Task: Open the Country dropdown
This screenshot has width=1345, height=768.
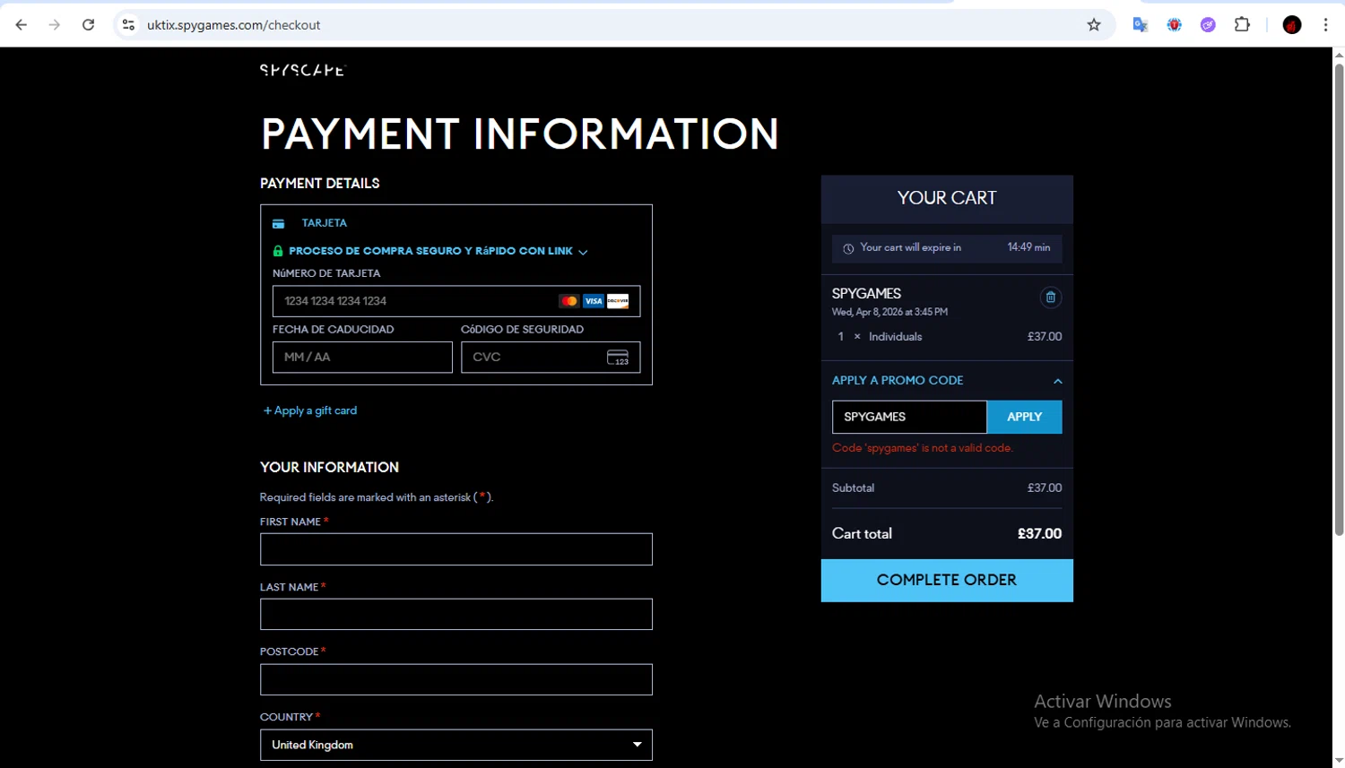Action: click(x=456, y=745)
